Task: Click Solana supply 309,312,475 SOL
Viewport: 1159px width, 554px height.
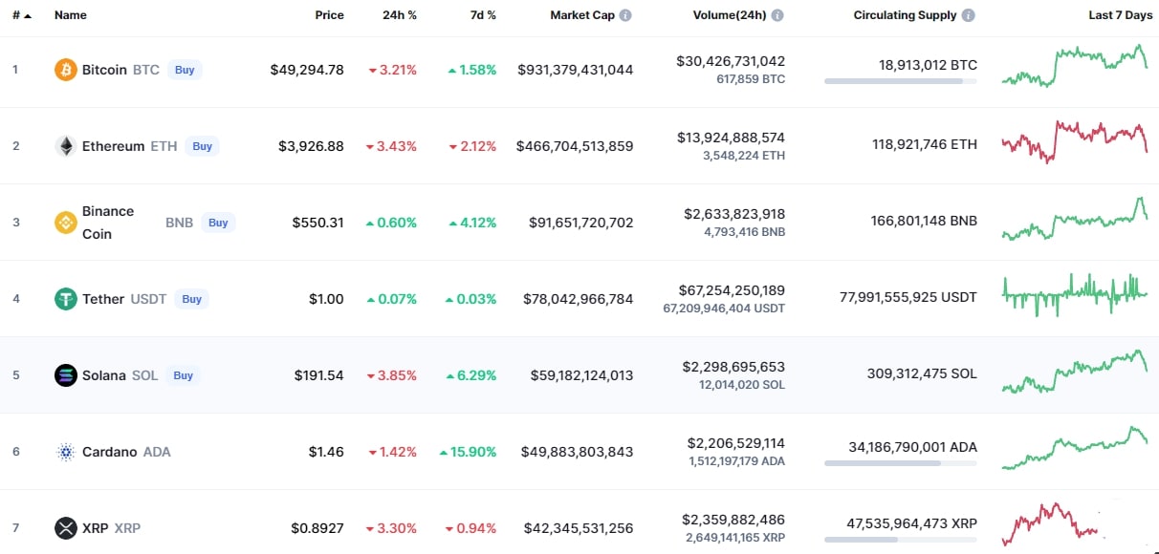Action: 924,373
